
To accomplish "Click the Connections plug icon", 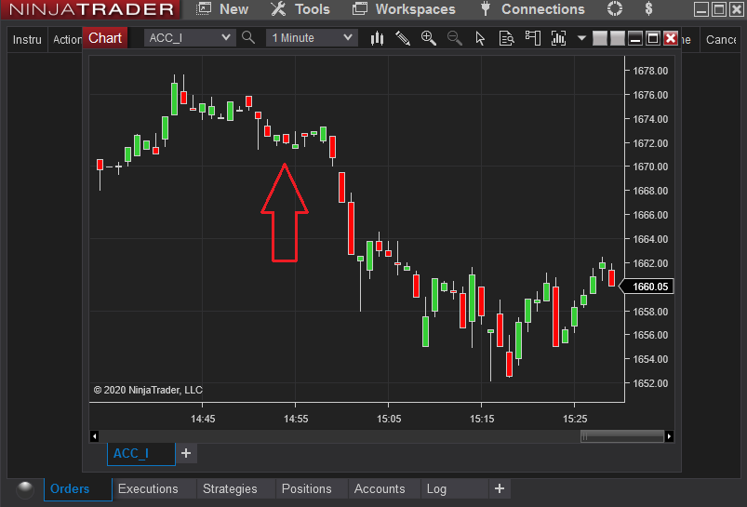I will 486,8.
